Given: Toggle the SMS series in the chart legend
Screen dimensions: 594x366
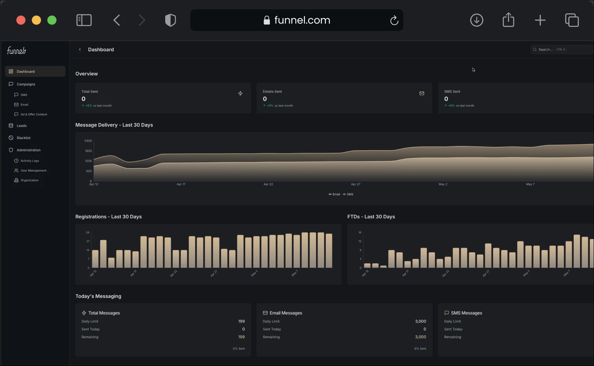Looking at the screenshot, I should pos(348,194).
